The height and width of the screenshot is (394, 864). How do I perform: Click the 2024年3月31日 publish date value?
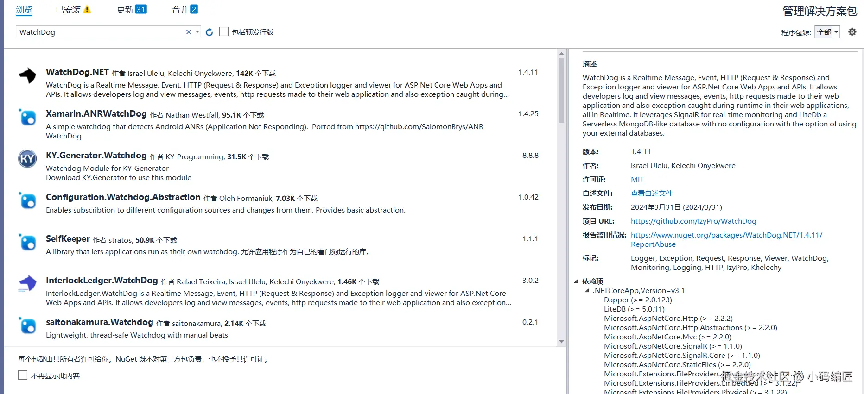click(676, 207)
